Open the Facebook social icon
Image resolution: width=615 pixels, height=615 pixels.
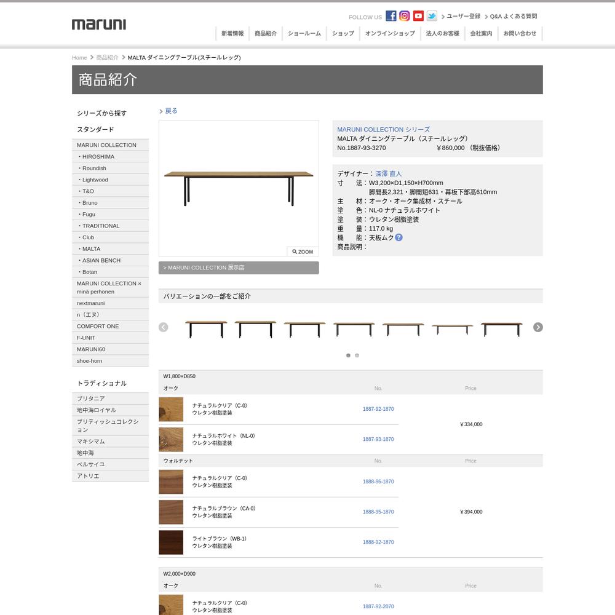tap(391, 16)
